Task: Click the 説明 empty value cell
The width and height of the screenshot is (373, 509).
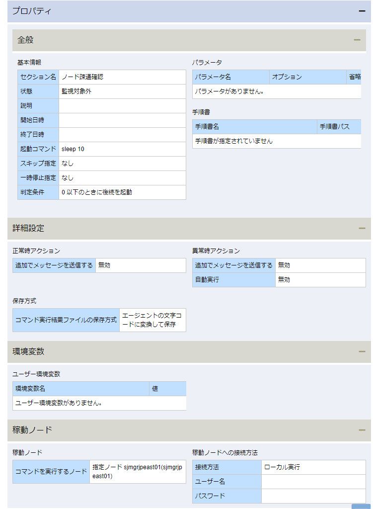Action: (122, 106)
